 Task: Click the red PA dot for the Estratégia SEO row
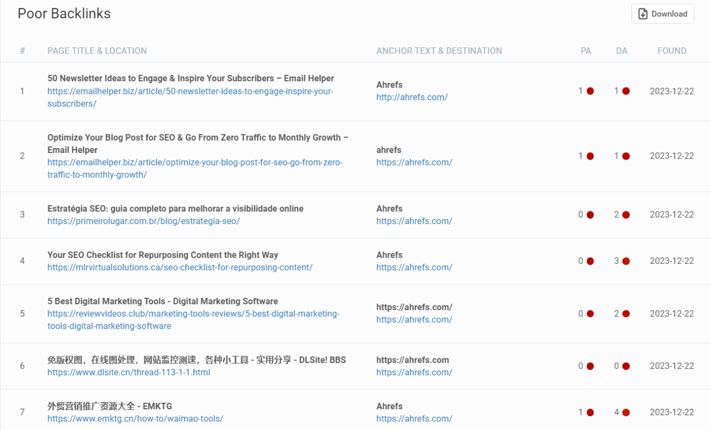[x=590, y=215]
